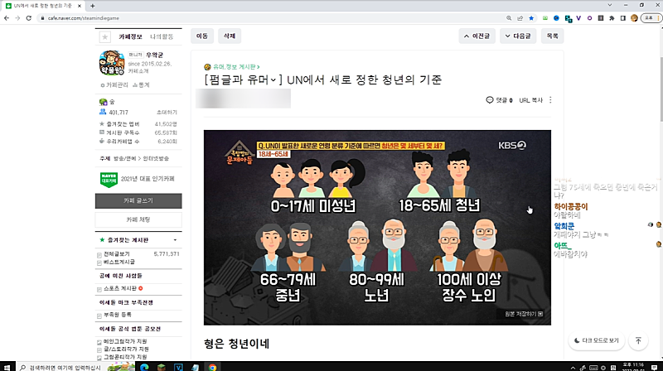Open the 글/스토리작가 지원 board
The image size is (663, 371).
coord(126,349)
